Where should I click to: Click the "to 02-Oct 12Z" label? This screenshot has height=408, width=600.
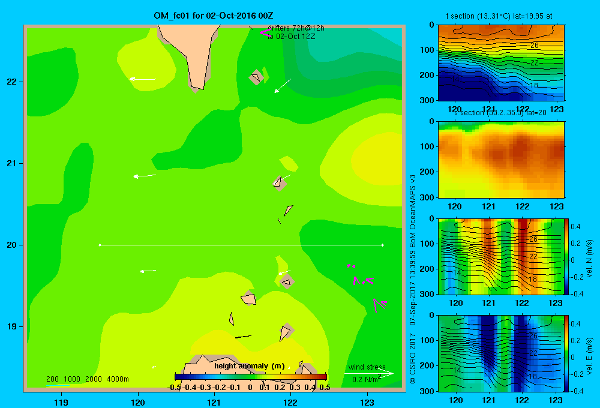click(x=291, y=37)
